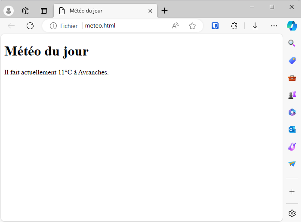Show the Downloads panel
The height and width of the screenshot is (222, 302).
pyautogui.click(x=255, y=26)
